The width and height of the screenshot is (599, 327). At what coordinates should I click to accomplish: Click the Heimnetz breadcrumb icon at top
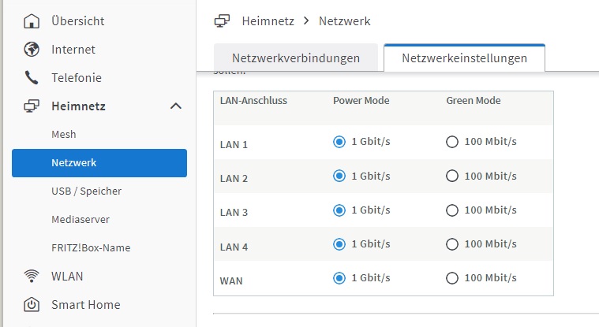(223, 21)
